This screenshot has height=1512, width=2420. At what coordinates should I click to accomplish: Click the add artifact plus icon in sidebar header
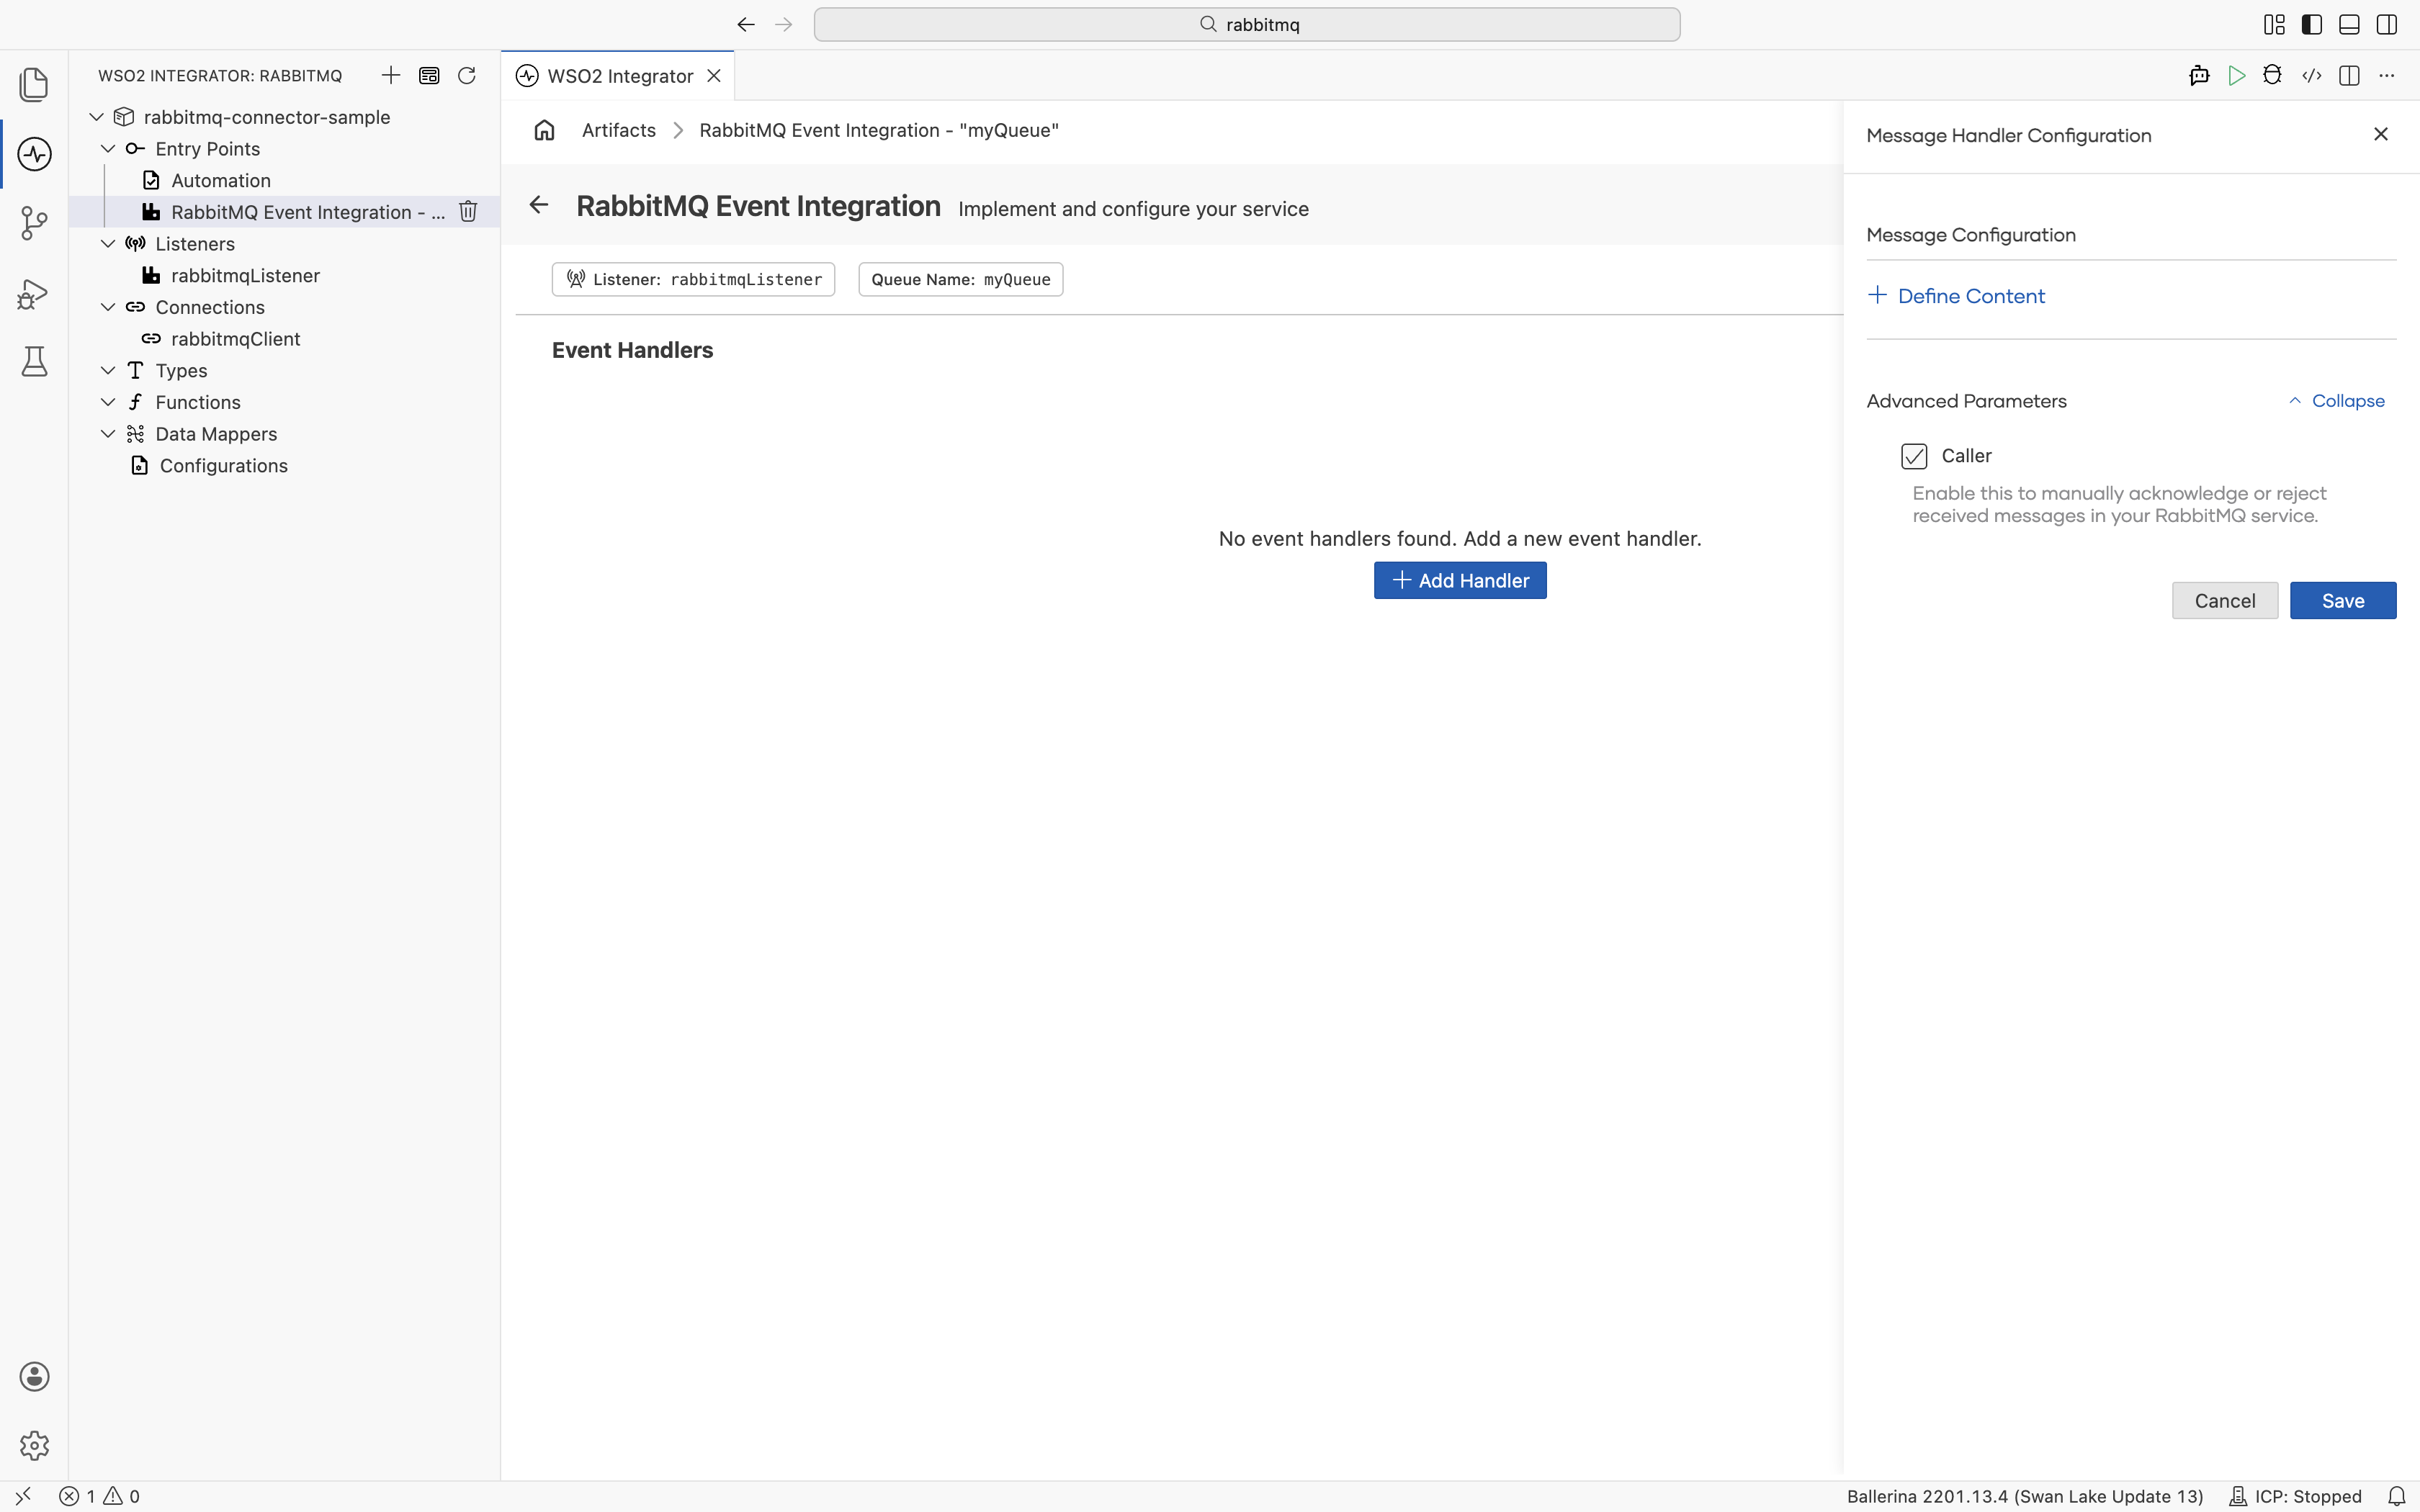pos(391,75)
